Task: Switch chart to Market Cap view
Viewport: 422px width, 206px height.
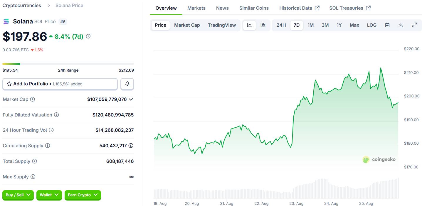Action: 187,25
